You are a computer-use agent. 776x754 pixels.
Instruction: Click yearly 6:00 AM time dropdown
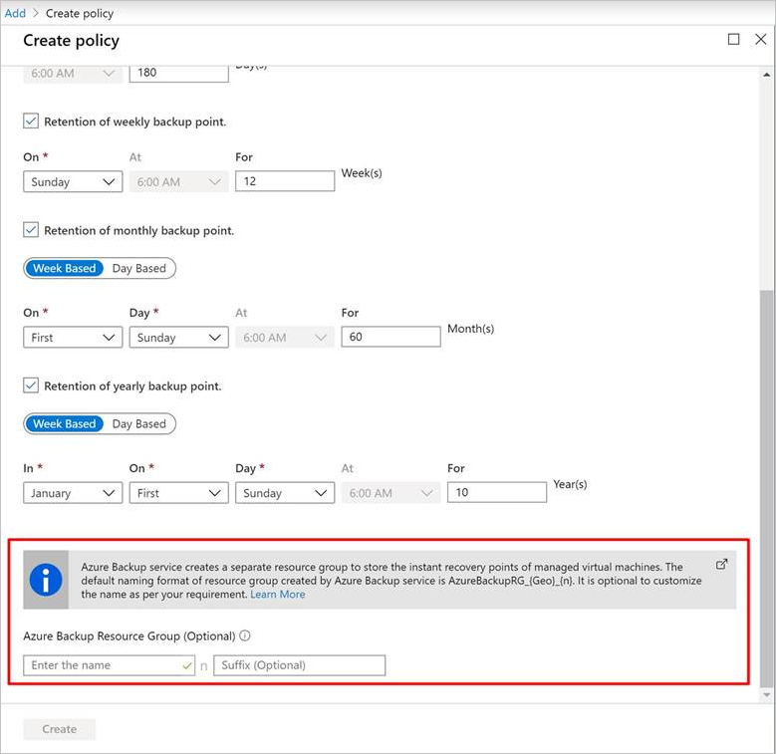click(x=390, y=493)
